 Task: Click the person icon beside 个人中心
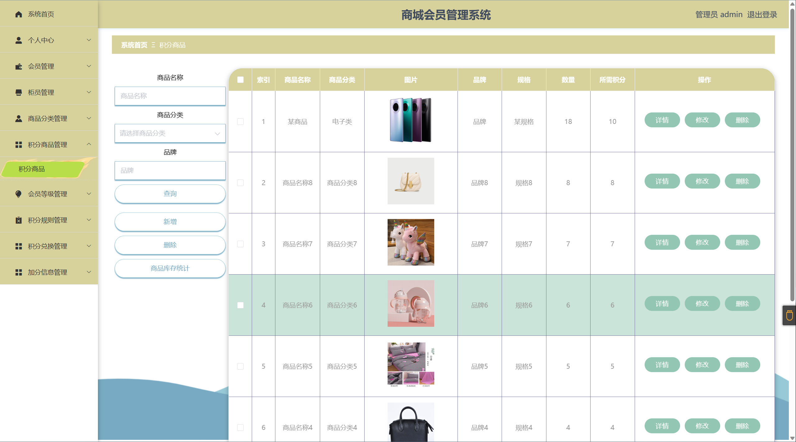pyautogui.click(x=19, y=40)
